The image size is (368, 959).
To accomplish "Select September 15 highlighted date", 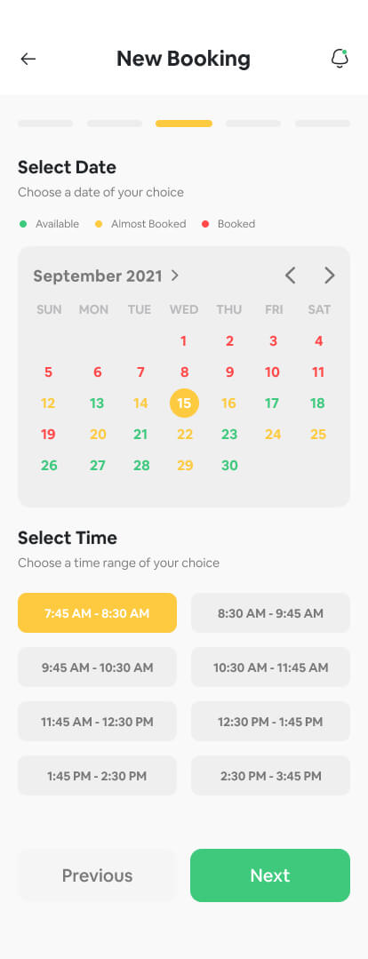I will [x=184, y=403].
